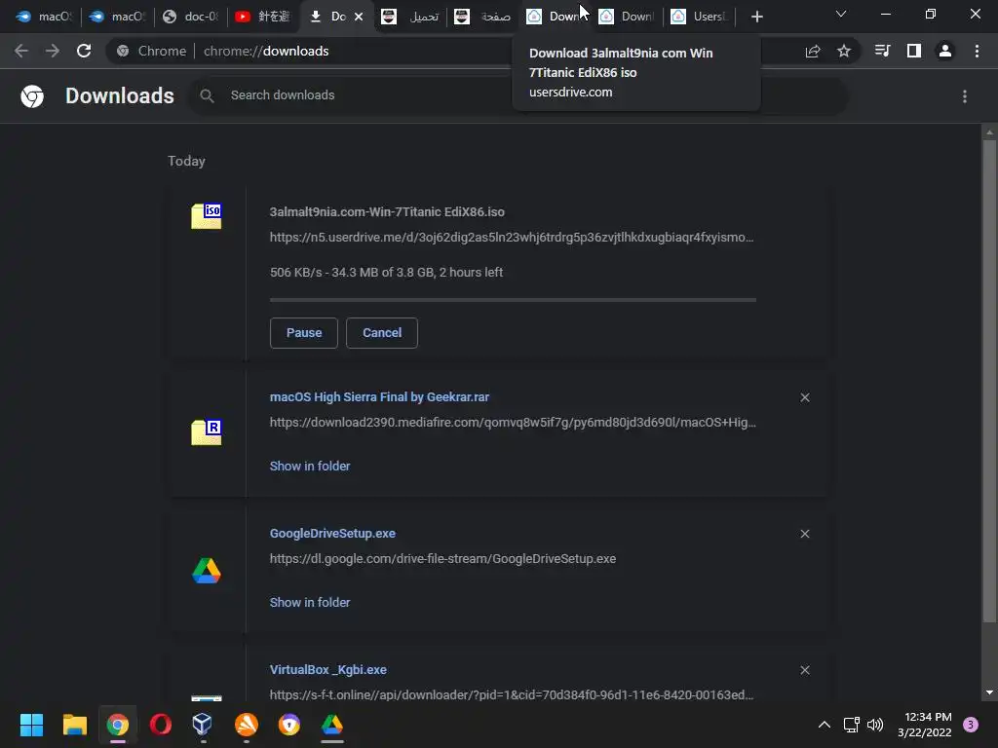The image size is (998, 748).
Task: Remove GoogleDriveSetup.exe from list
Action: click(805, 534)
